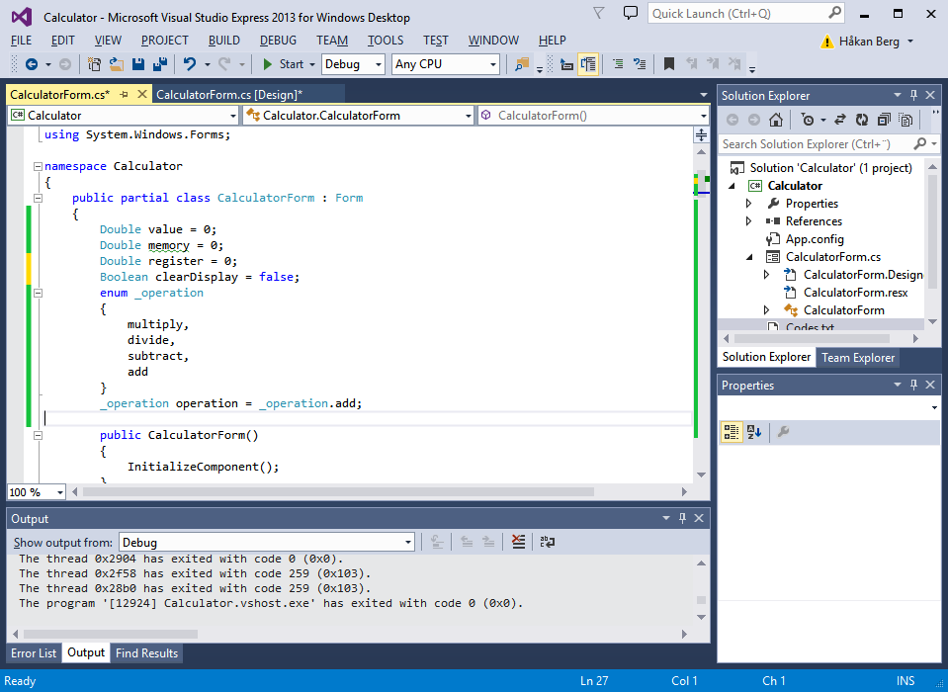Click the Uncomment selected lines icon
Image resolution: width=948 pixels, height=692 pixels.
point(640,64)
